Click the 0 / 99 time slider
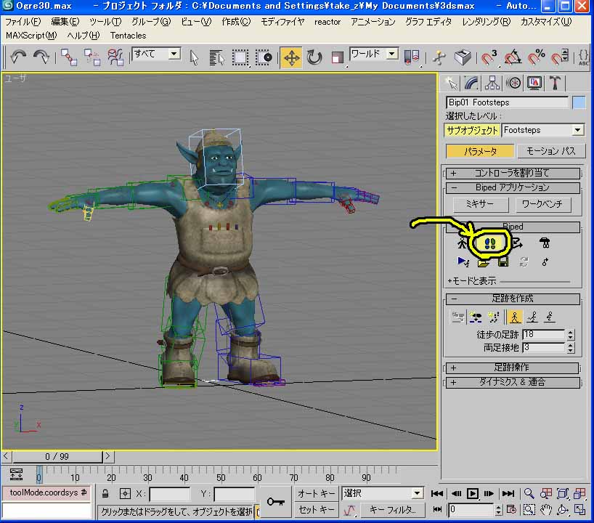594x523 pixels. click(x=57, y=456)
